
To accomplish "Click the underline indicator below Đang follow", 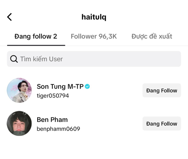I will [36, 45].
